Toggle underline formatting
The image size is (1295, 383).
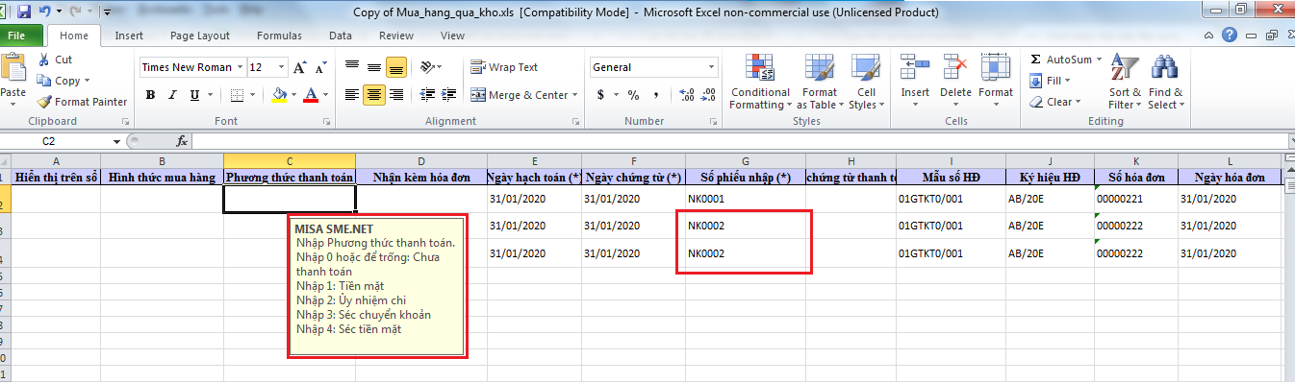tap(195, 95)
